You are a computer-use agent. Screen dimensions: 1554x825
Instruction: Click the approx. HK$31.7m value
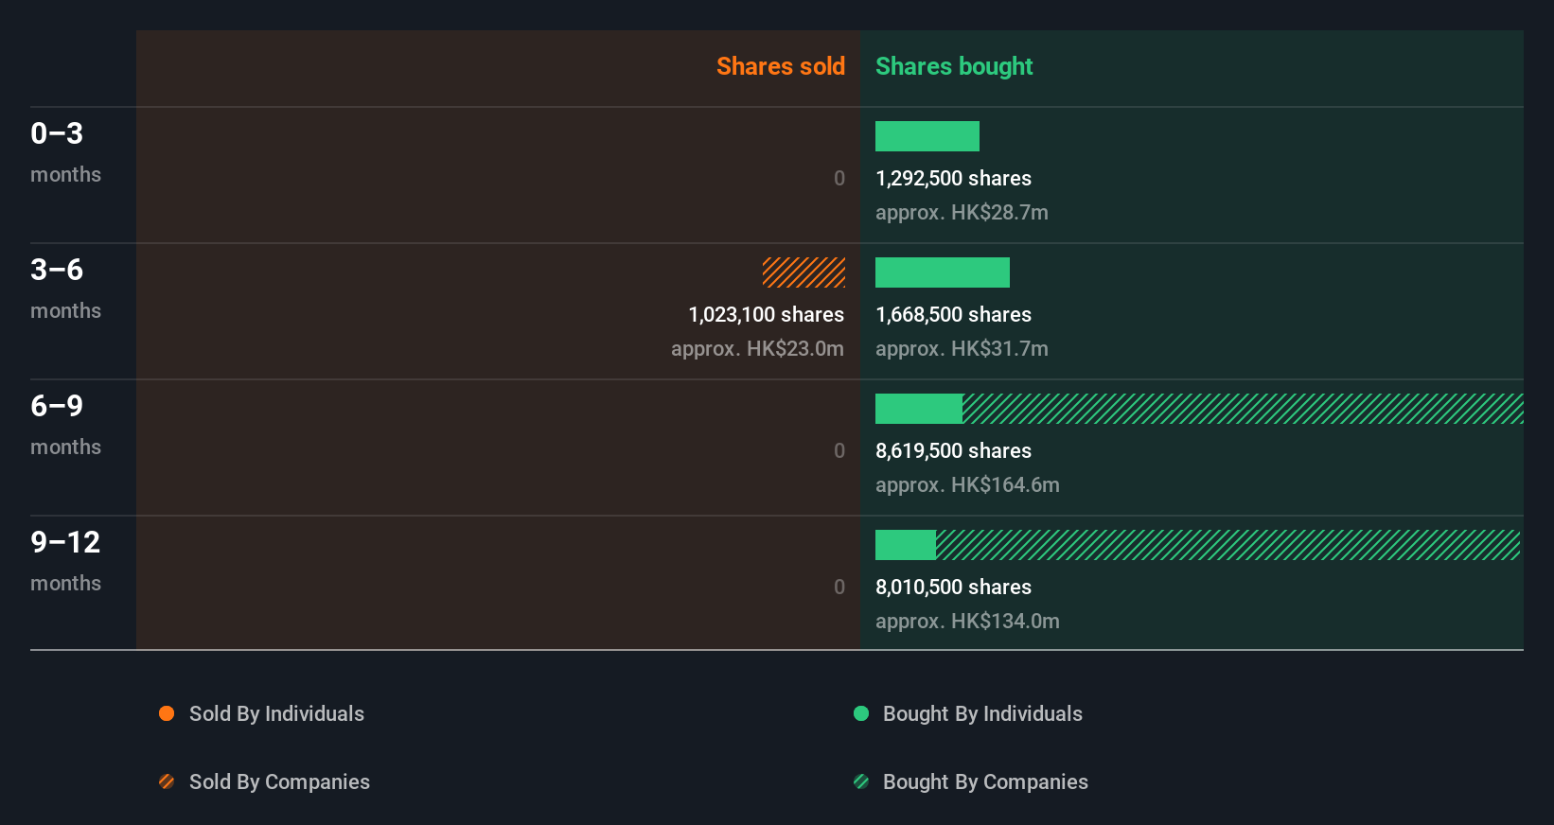pos(962,348)
